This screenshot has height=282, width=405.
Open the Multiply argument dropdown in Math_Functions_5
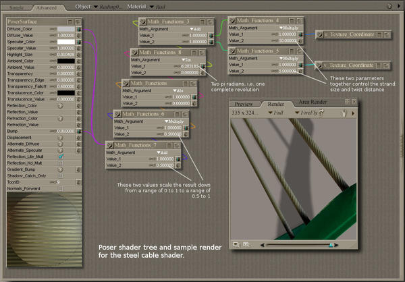pos(289,59)
